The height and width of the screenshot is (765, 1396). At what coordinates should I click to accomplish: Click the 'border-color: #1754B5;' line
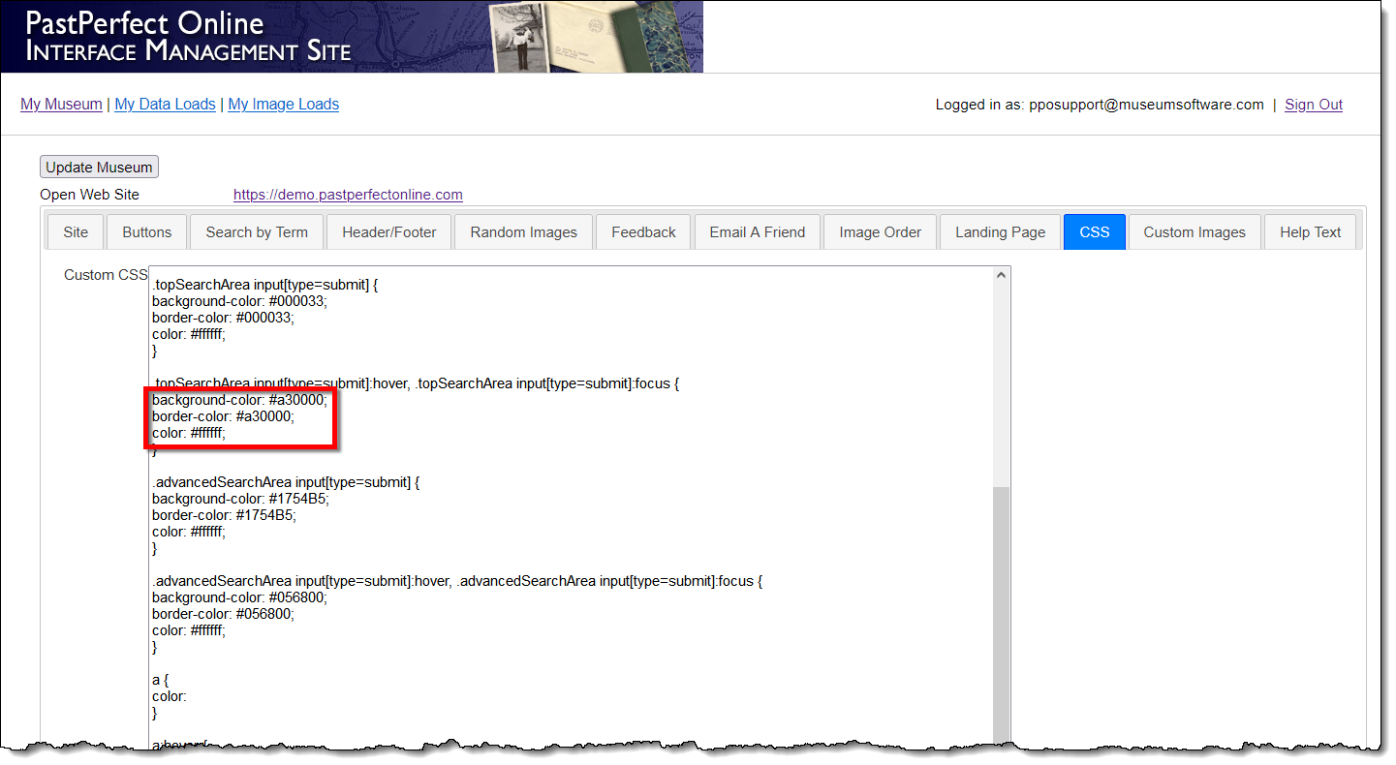tap(224, 515)
